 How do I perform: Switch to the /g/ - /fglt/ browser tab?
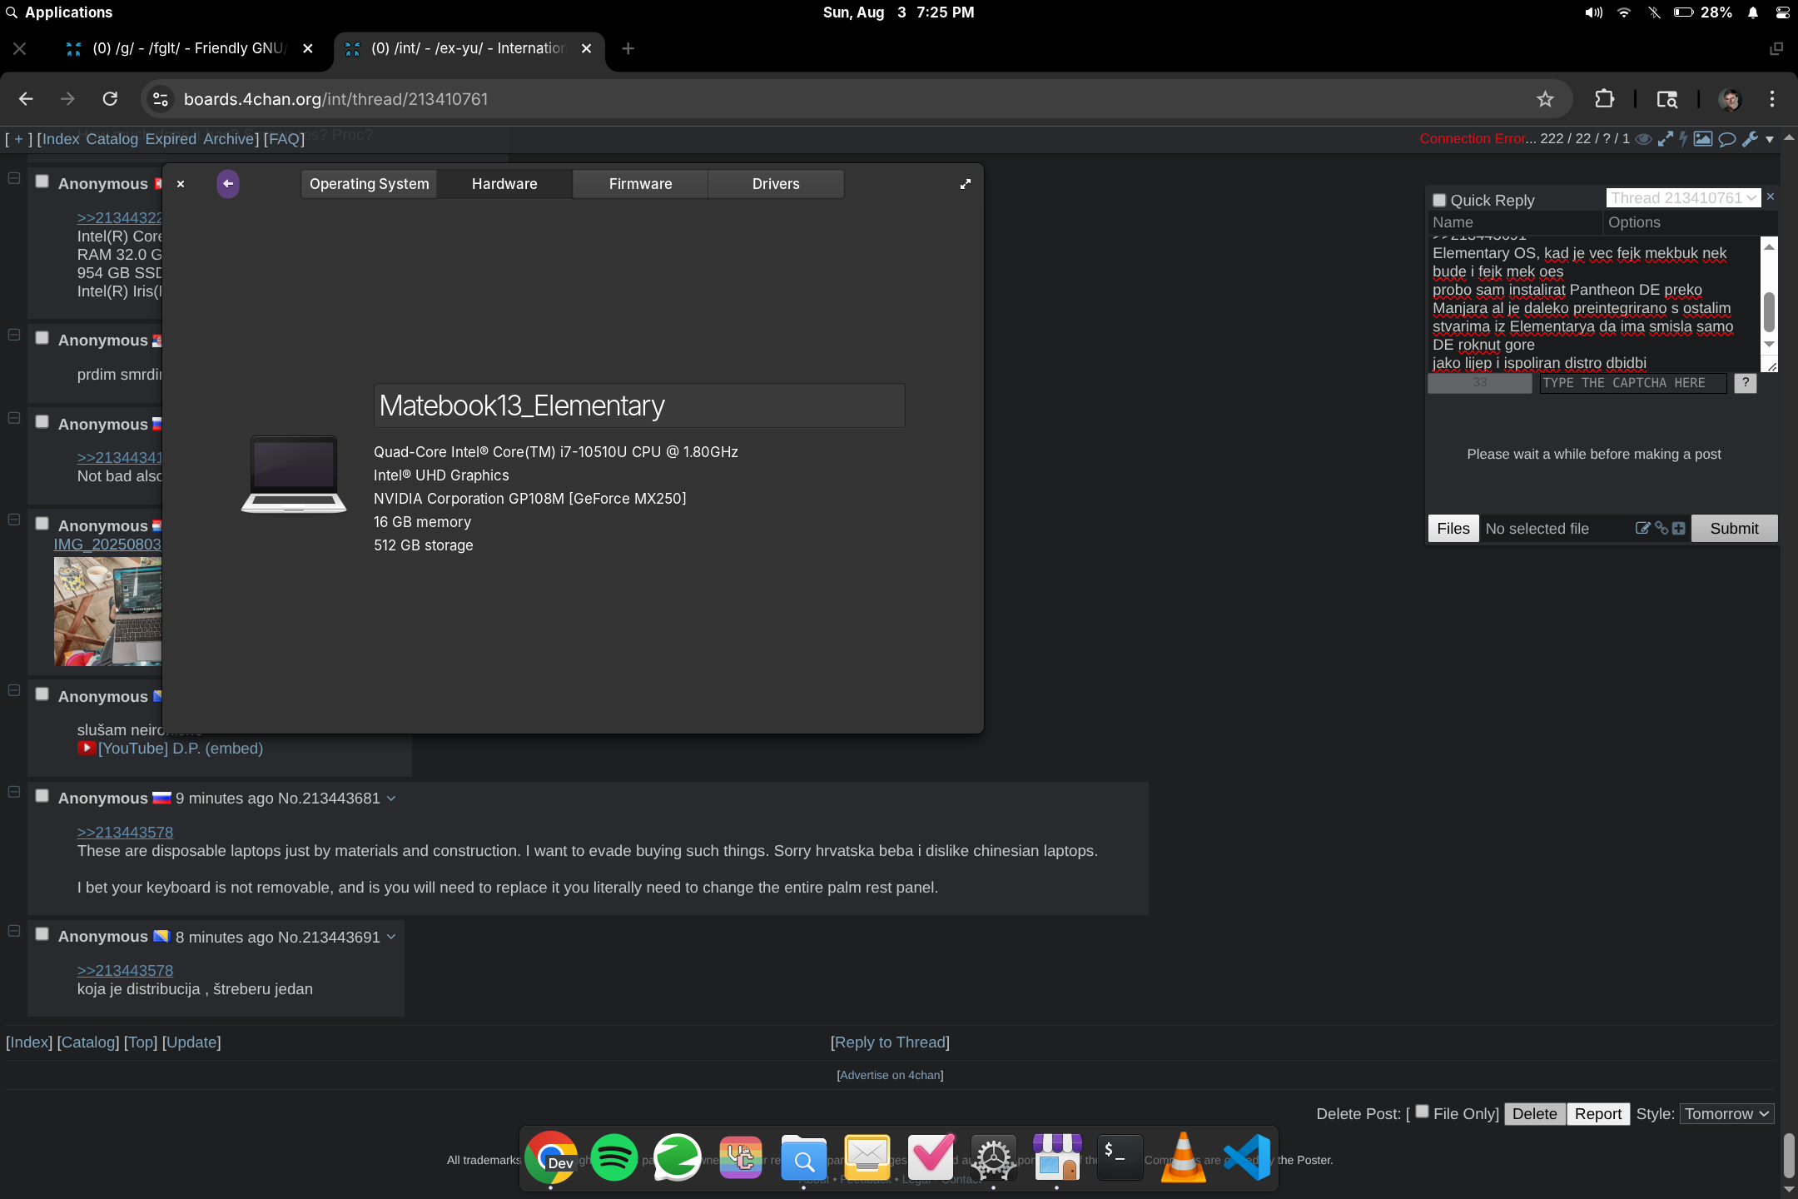click(191, 48)
